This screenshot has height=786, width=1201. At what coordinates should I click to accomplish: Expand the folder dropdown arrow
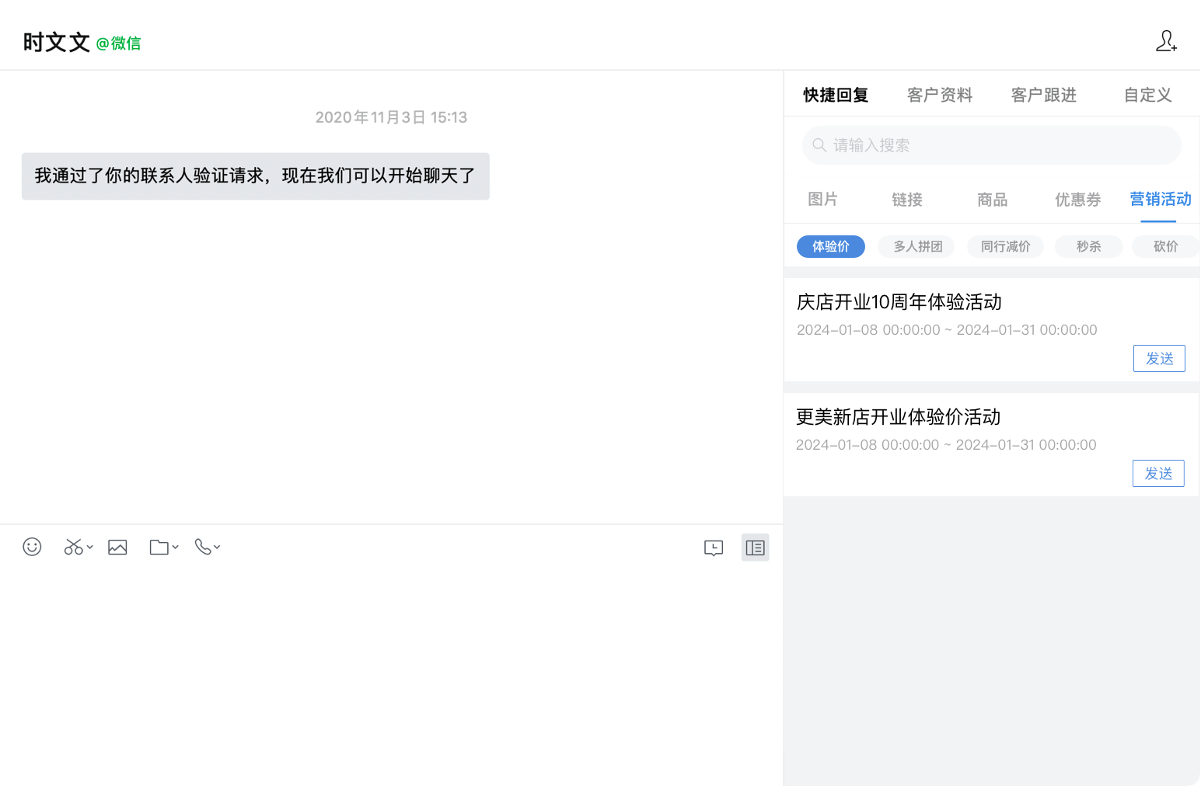(176, 547)
